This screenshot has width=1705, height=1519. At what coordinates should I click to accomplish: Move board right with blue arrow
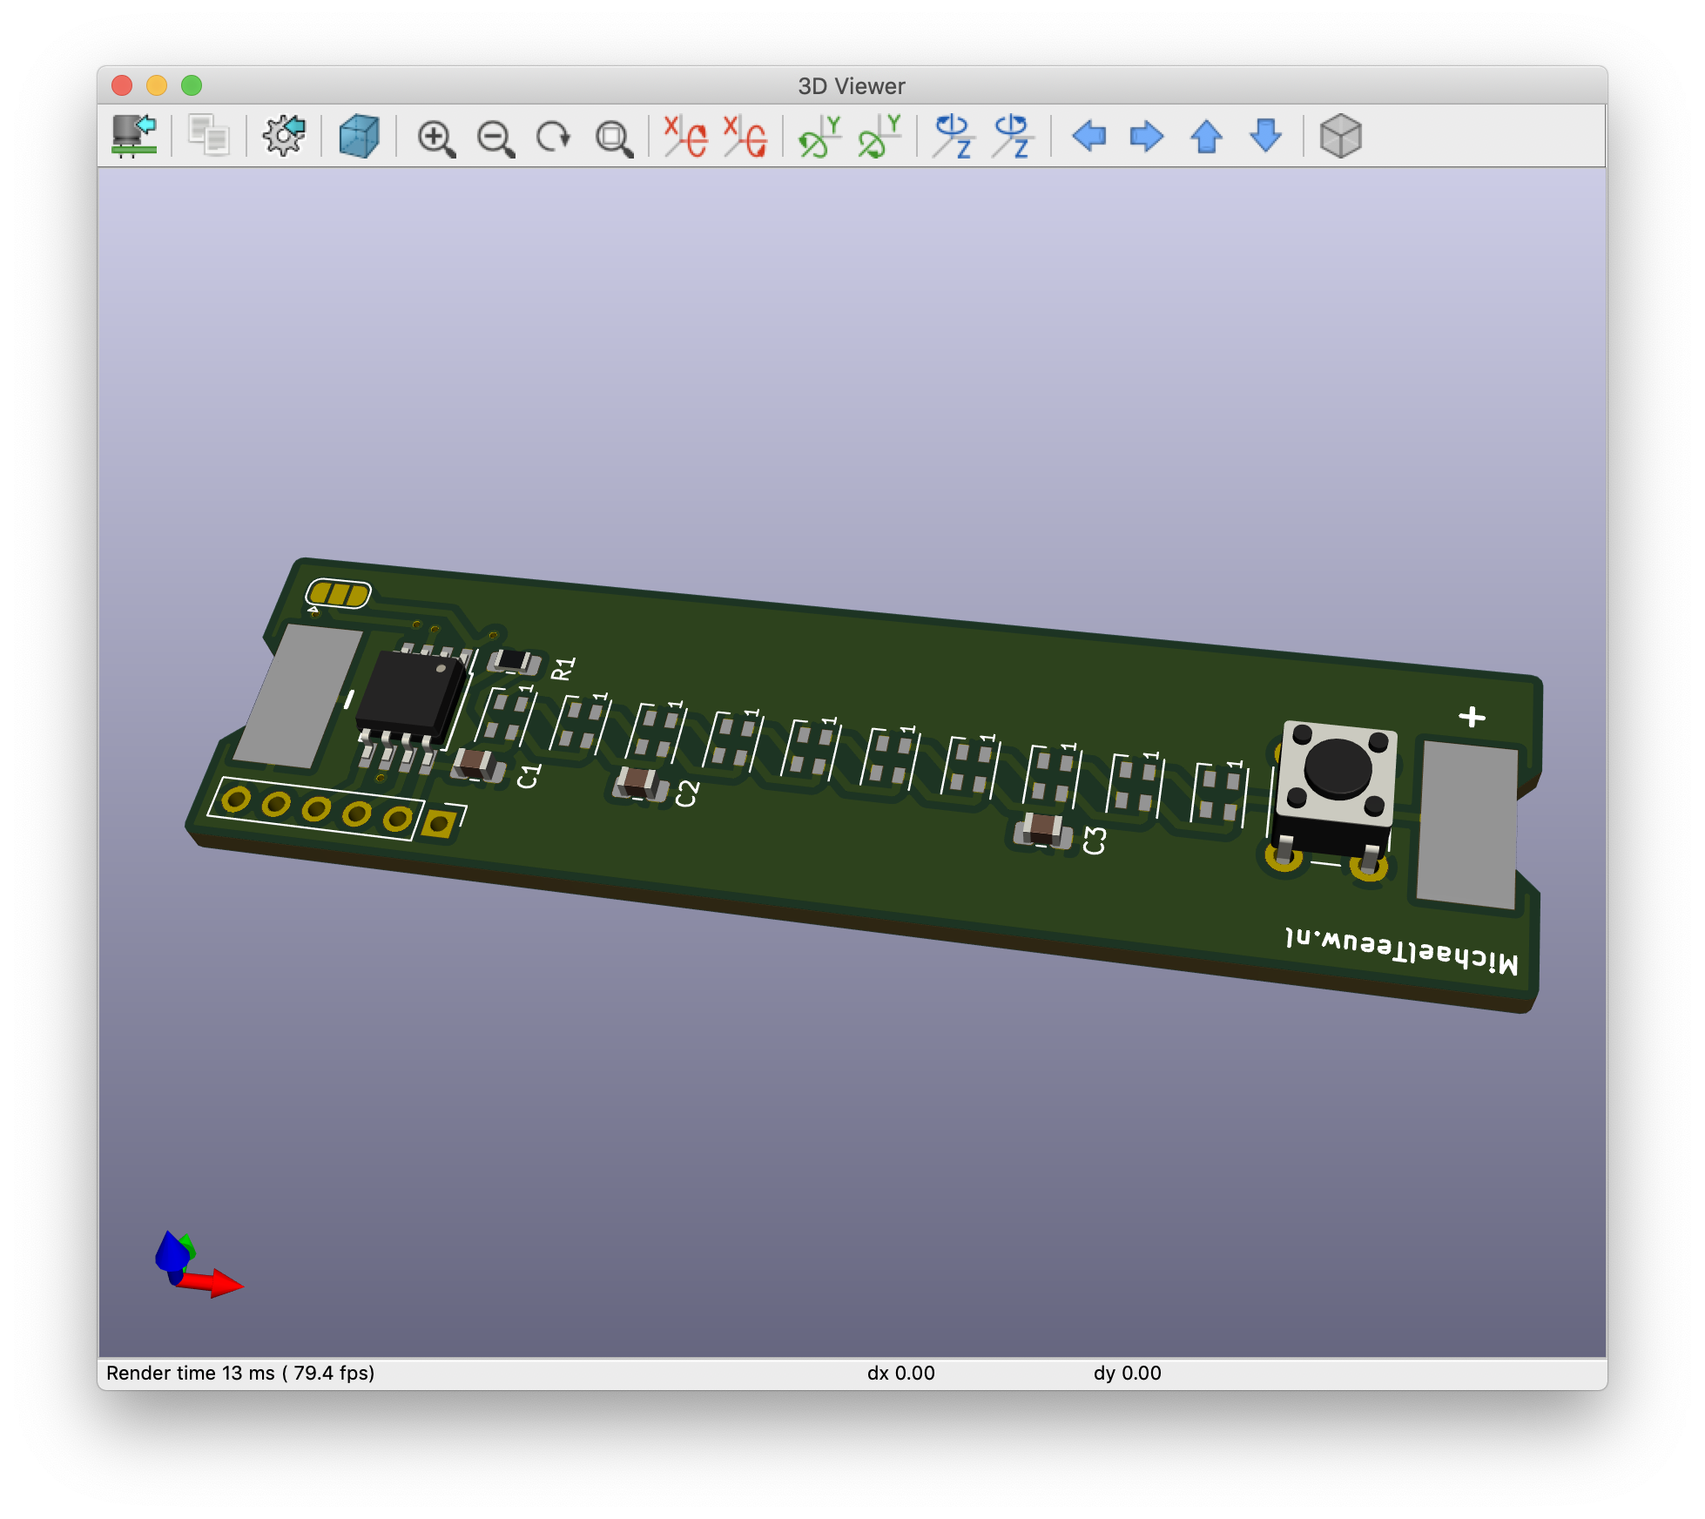tap(1147, 137)
